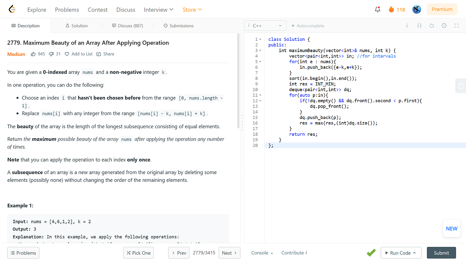Share the problem via Share icon

(x=105, y=54)
